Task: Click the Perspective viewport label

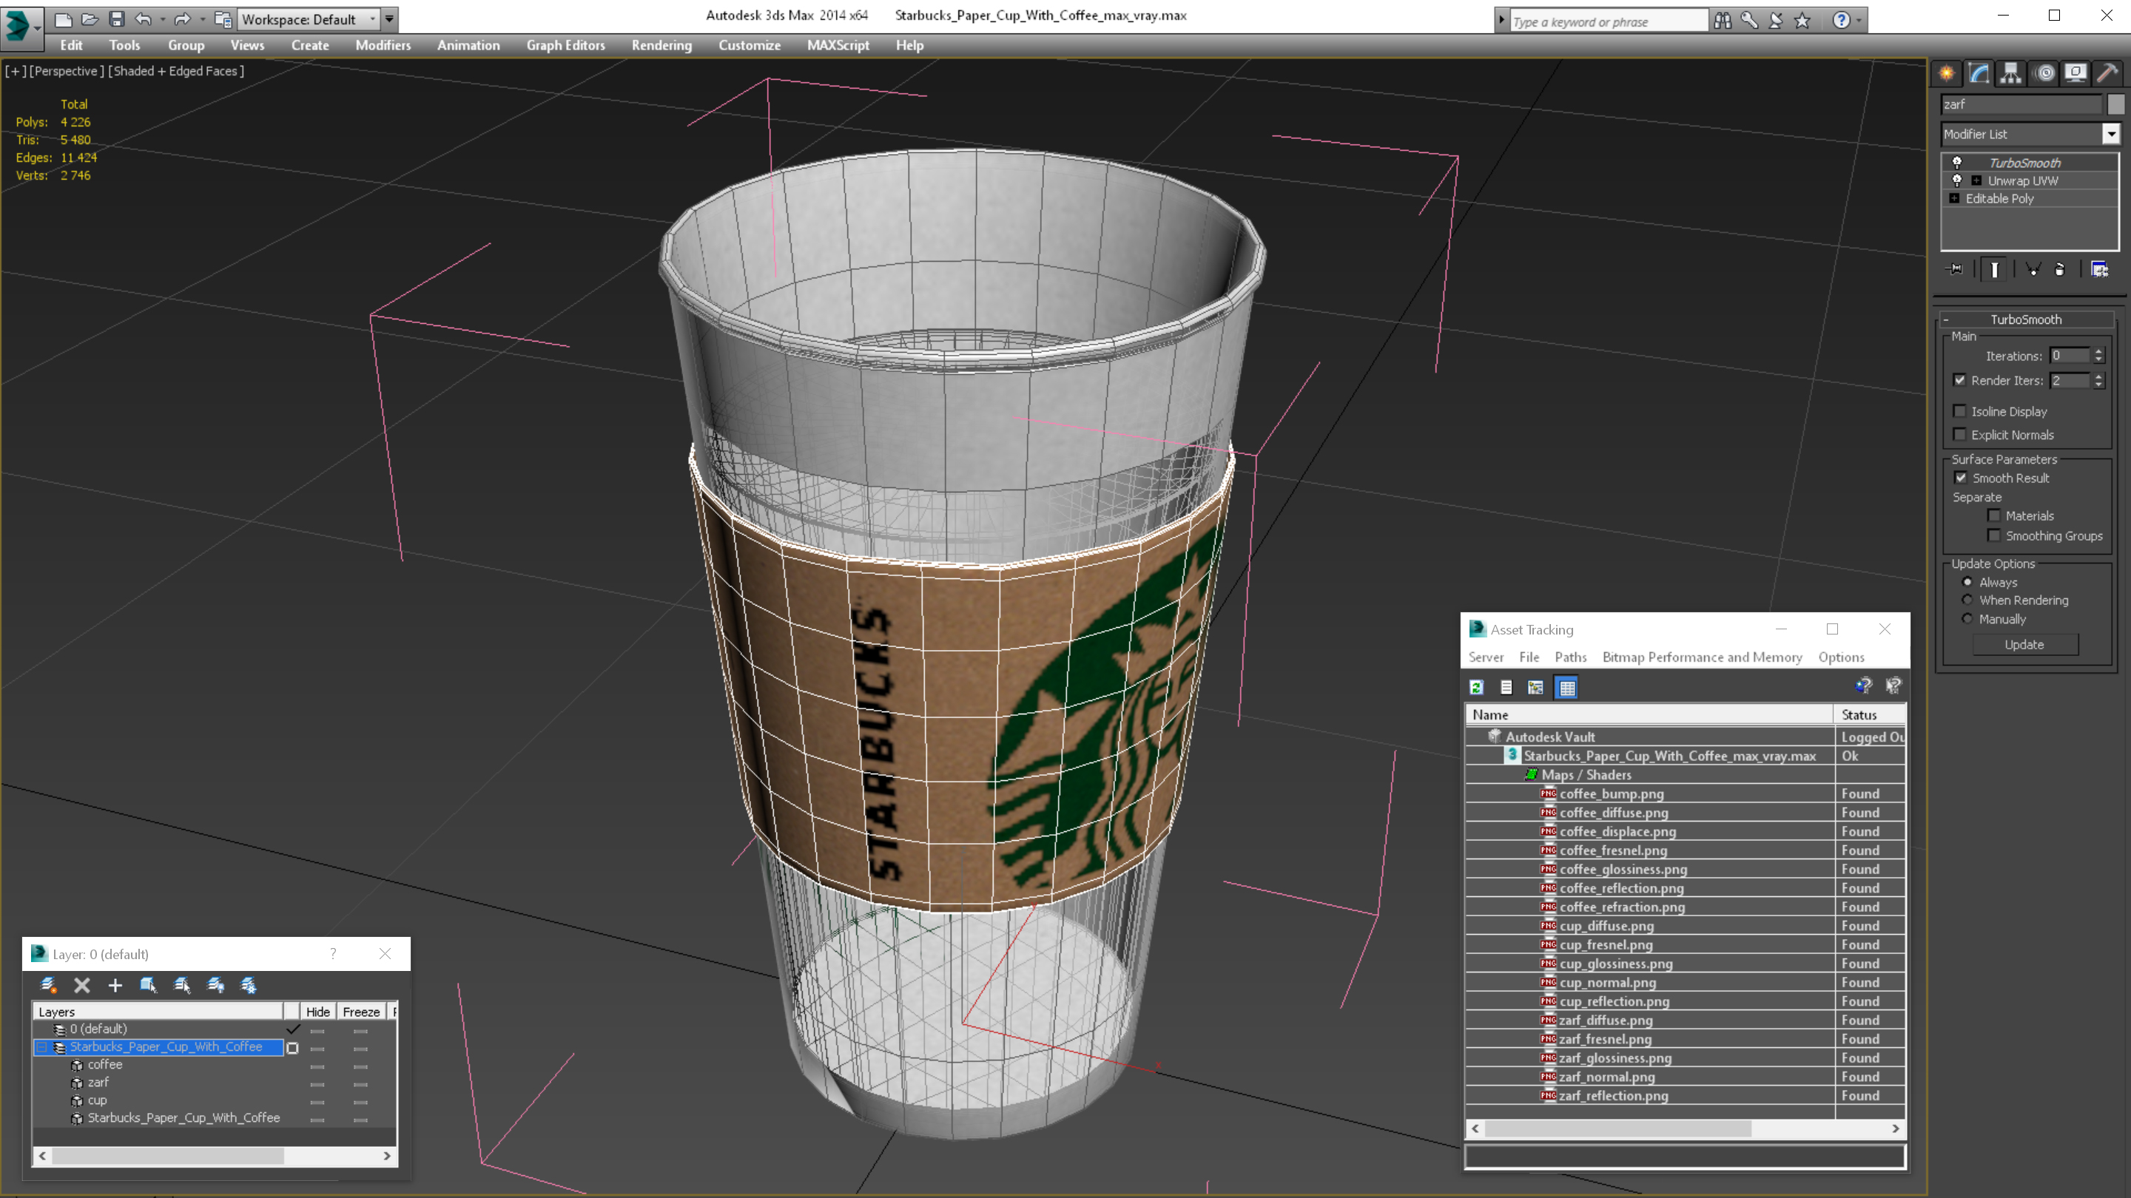Action: (66, 71)
